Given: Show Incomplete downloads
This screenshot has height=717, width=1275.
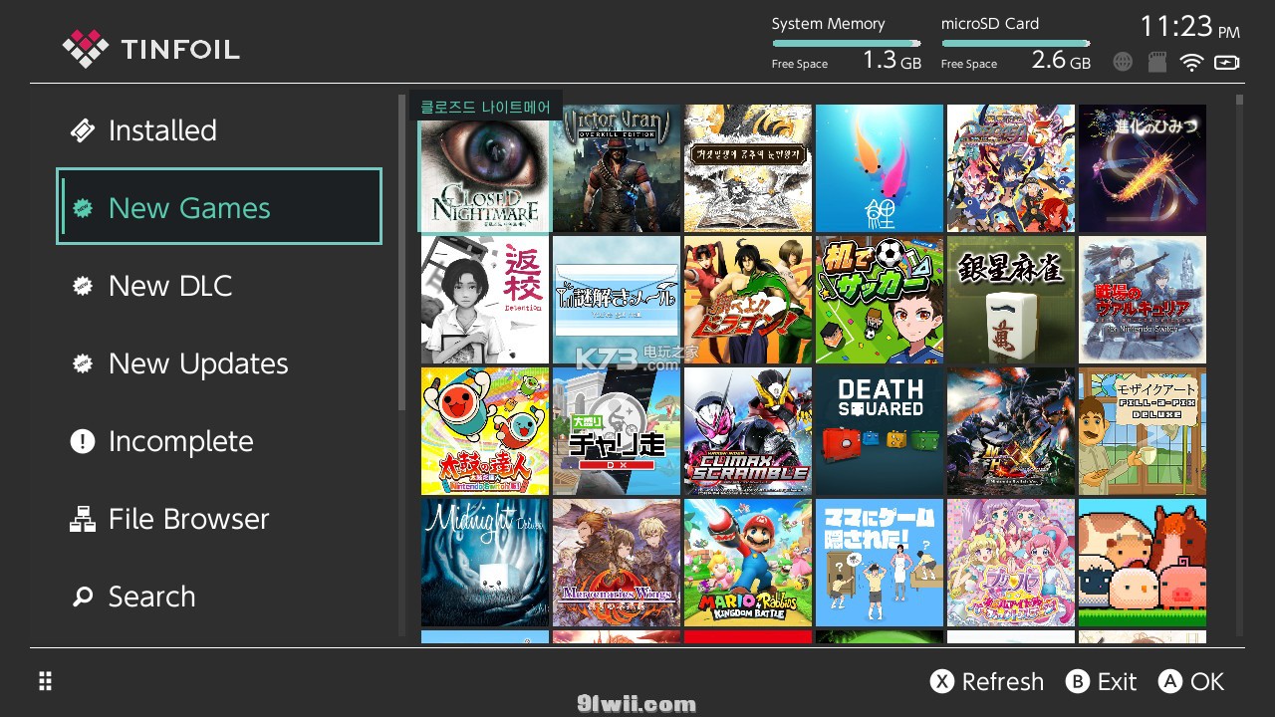Looking at the screenshot, I should click(219, 441).
